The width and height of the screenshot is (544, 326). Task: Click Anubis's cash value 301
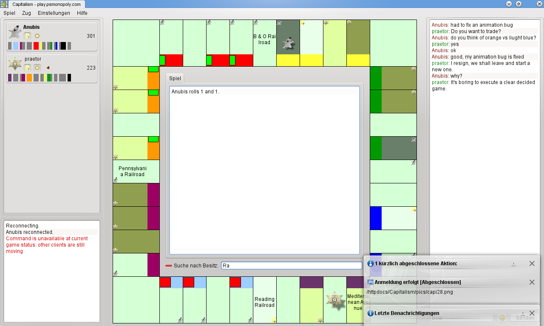coord(91,36)
